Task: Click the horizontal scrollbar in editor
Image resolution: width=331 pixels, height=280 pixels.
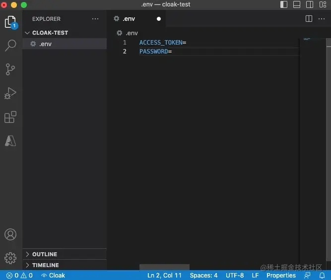Action: tap(164, 267)
